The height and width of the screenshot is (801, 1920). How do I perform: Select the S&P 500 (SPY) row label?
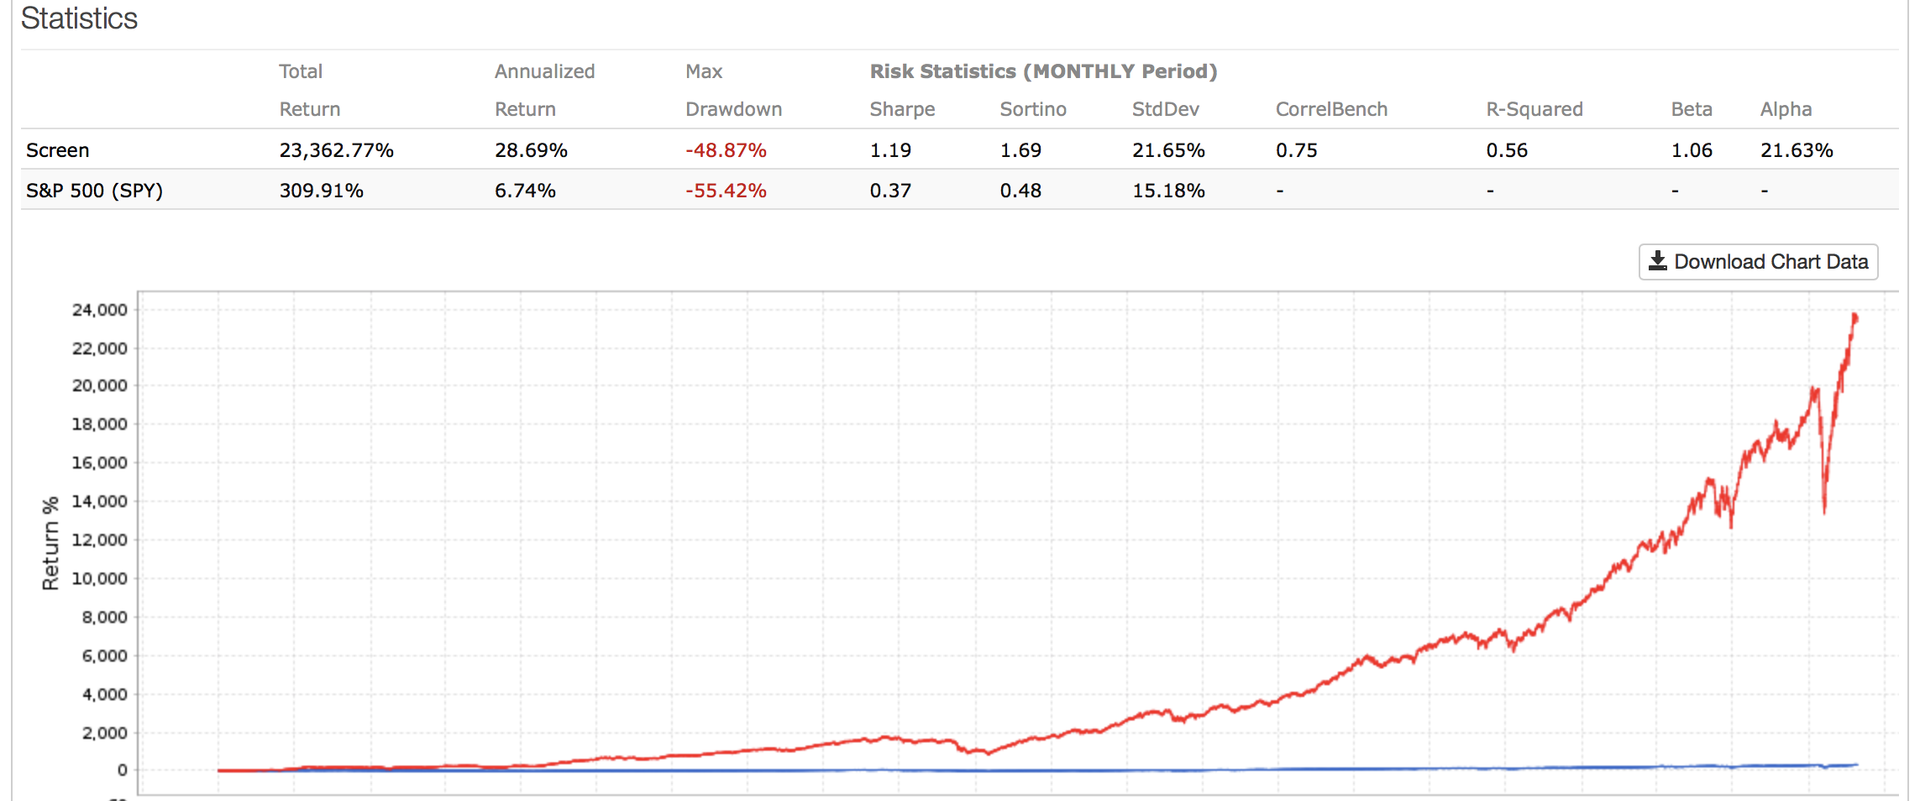94,191
